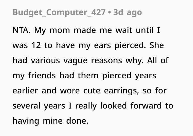Click the word "earlier" starting fifth line
193x136 pixels.
pyautogui.click(x=25, y=91)
